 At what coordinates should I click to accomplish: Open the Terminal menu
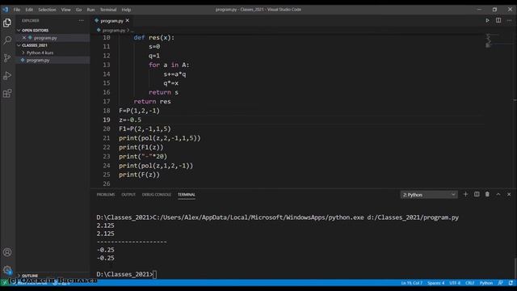[x=108, y=10]
